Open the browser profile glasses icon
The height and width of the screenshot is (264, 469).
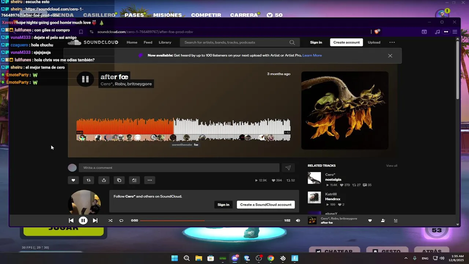tap(446, 32)
